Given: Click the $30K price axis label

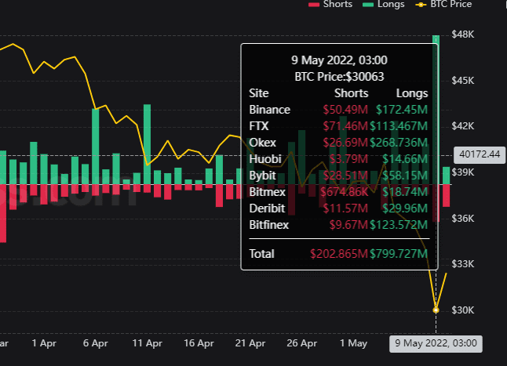Looking at the screenshot, I should pyautogui.click(x=463, y=310).
